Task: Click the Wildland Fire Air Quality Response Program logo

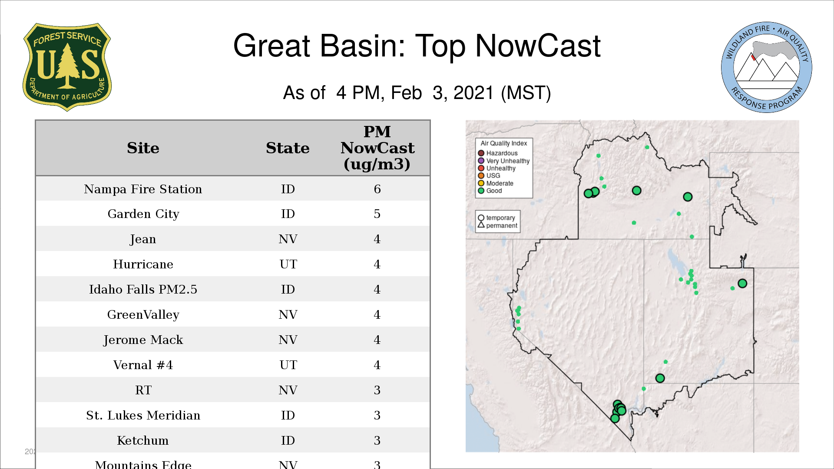Action: [x=766, y=67]
